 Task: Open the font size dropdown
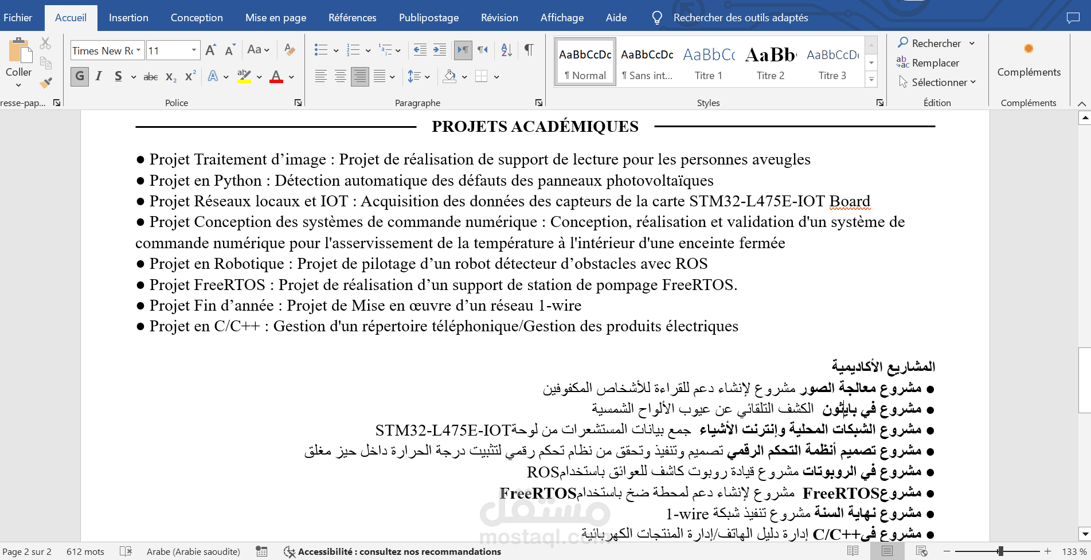tap(194, 50)
